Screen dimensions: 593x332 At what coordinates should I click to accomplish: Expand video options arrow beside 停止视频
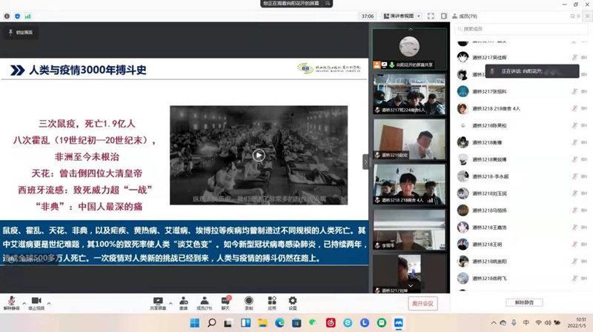pyautogui.click(x=49, y=303)
